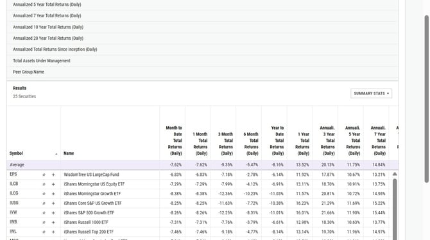Select Annualized 10 Year Total Returns (Daily) row
The width and height of the screenshot is (430, 240).
202,27
